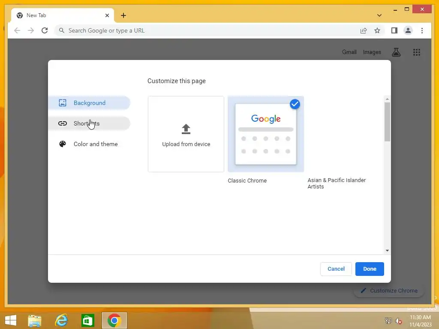Open a new tab with plus button
This screenshot has height=329, width=439.
click(123, 15)
